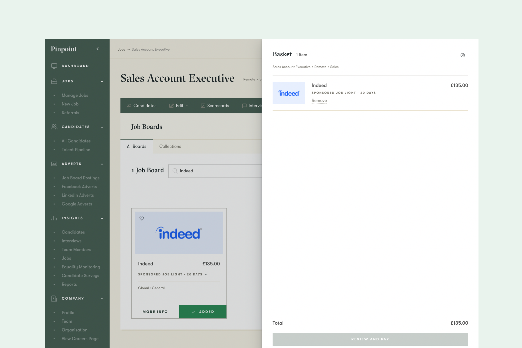Switch to the Collections tab
Viewport: 522px width, 348px height.
click(170, 146)
